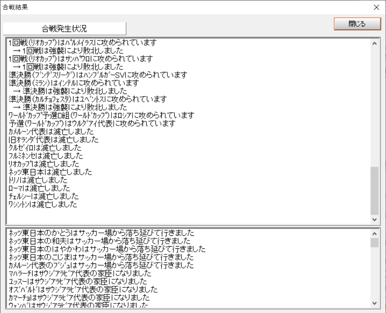Image resolution: width=386 pixels, height=313 pixels.
Task: Select the マハラーチ became retainer line
Action: [x=80, y=273]
